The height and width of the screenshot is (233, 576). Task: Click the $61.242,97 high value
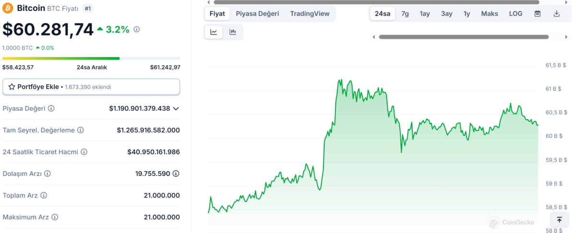tap(165, 67)
